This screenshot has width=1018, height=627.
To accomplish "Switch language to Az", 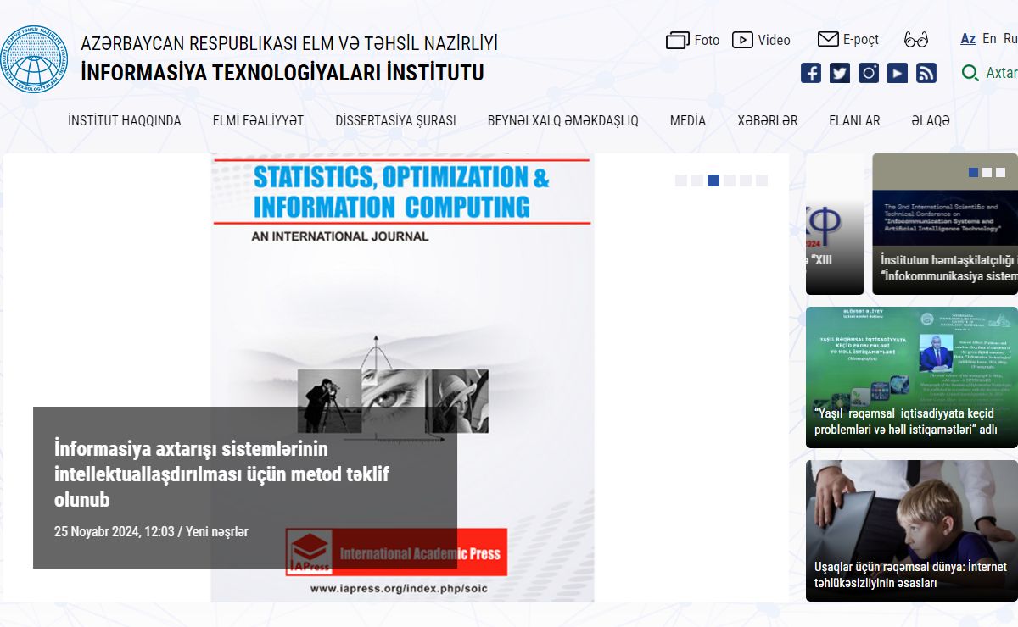I will (x=968, y=39).
